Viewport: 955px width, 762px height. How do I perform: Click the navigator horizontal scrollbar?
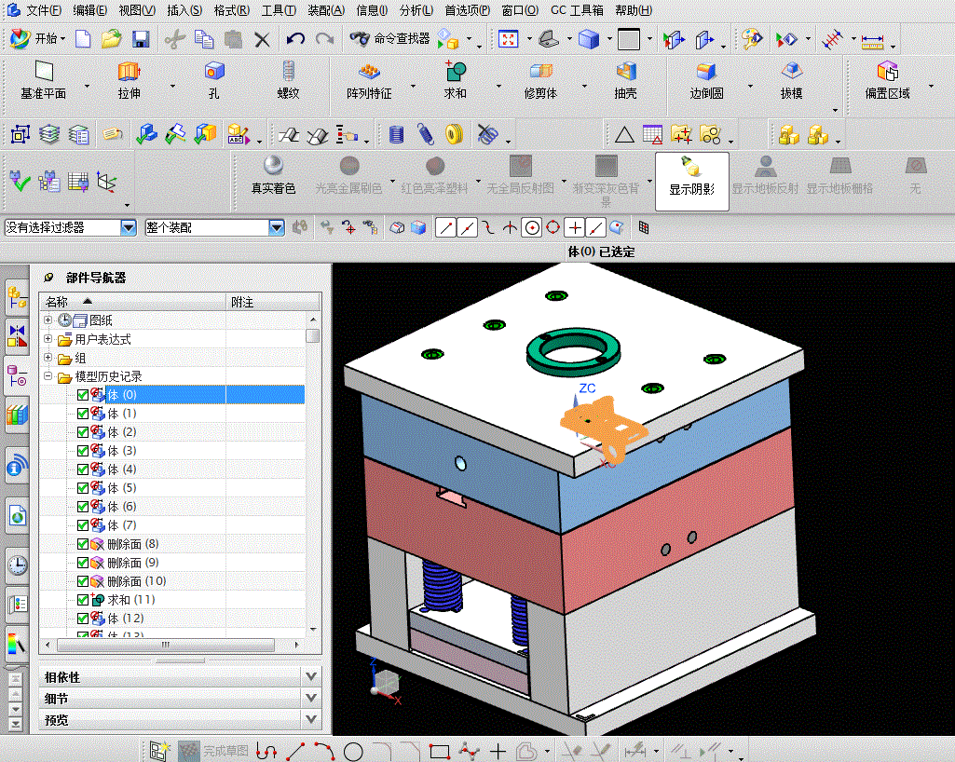click(166, 645)
